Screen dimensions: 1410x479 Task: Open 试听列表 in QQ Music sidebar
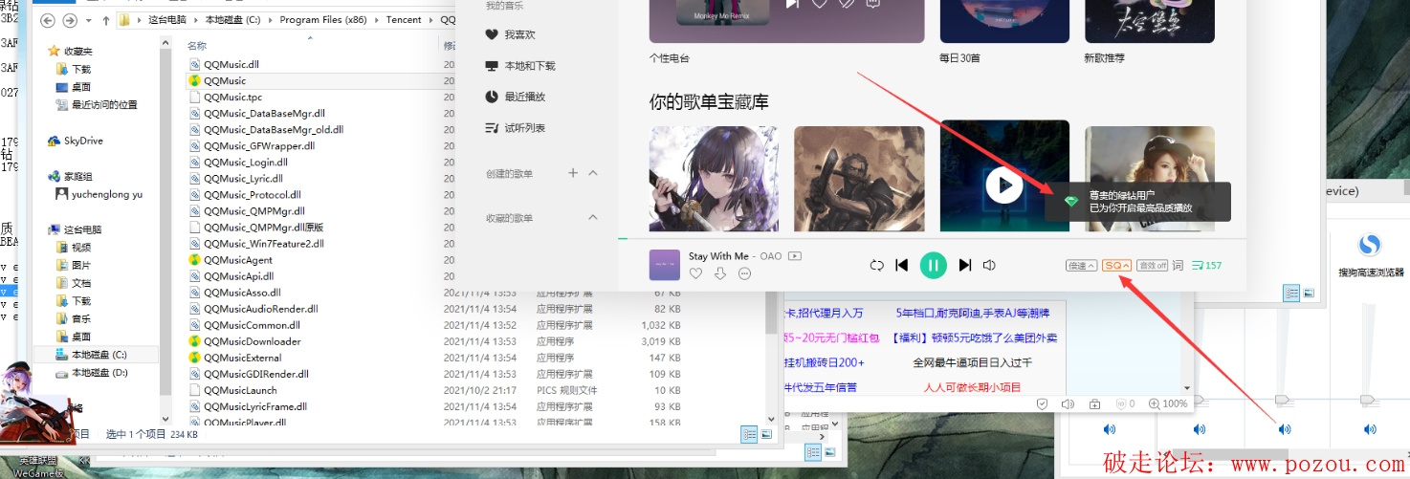516,128
